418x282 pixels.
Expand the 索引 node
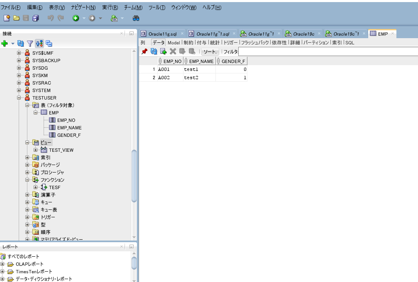(x=27, y=157)
